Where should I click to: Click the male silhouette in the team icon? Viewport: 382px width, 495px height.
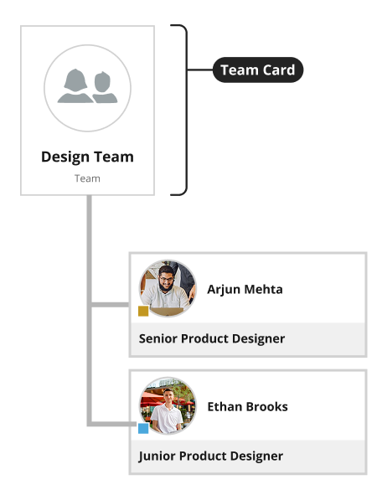pos(104,87)
